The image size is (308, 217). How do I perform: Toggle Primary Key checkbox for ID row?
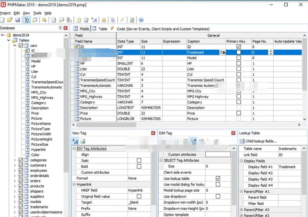click(238, 47)
